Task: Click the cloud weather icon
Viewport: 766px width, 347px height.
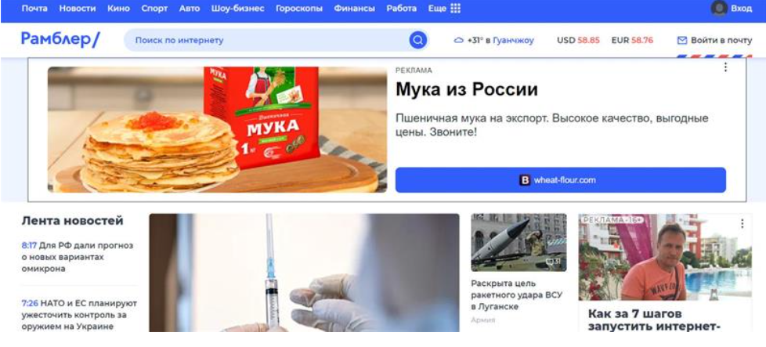Action: 458,41
